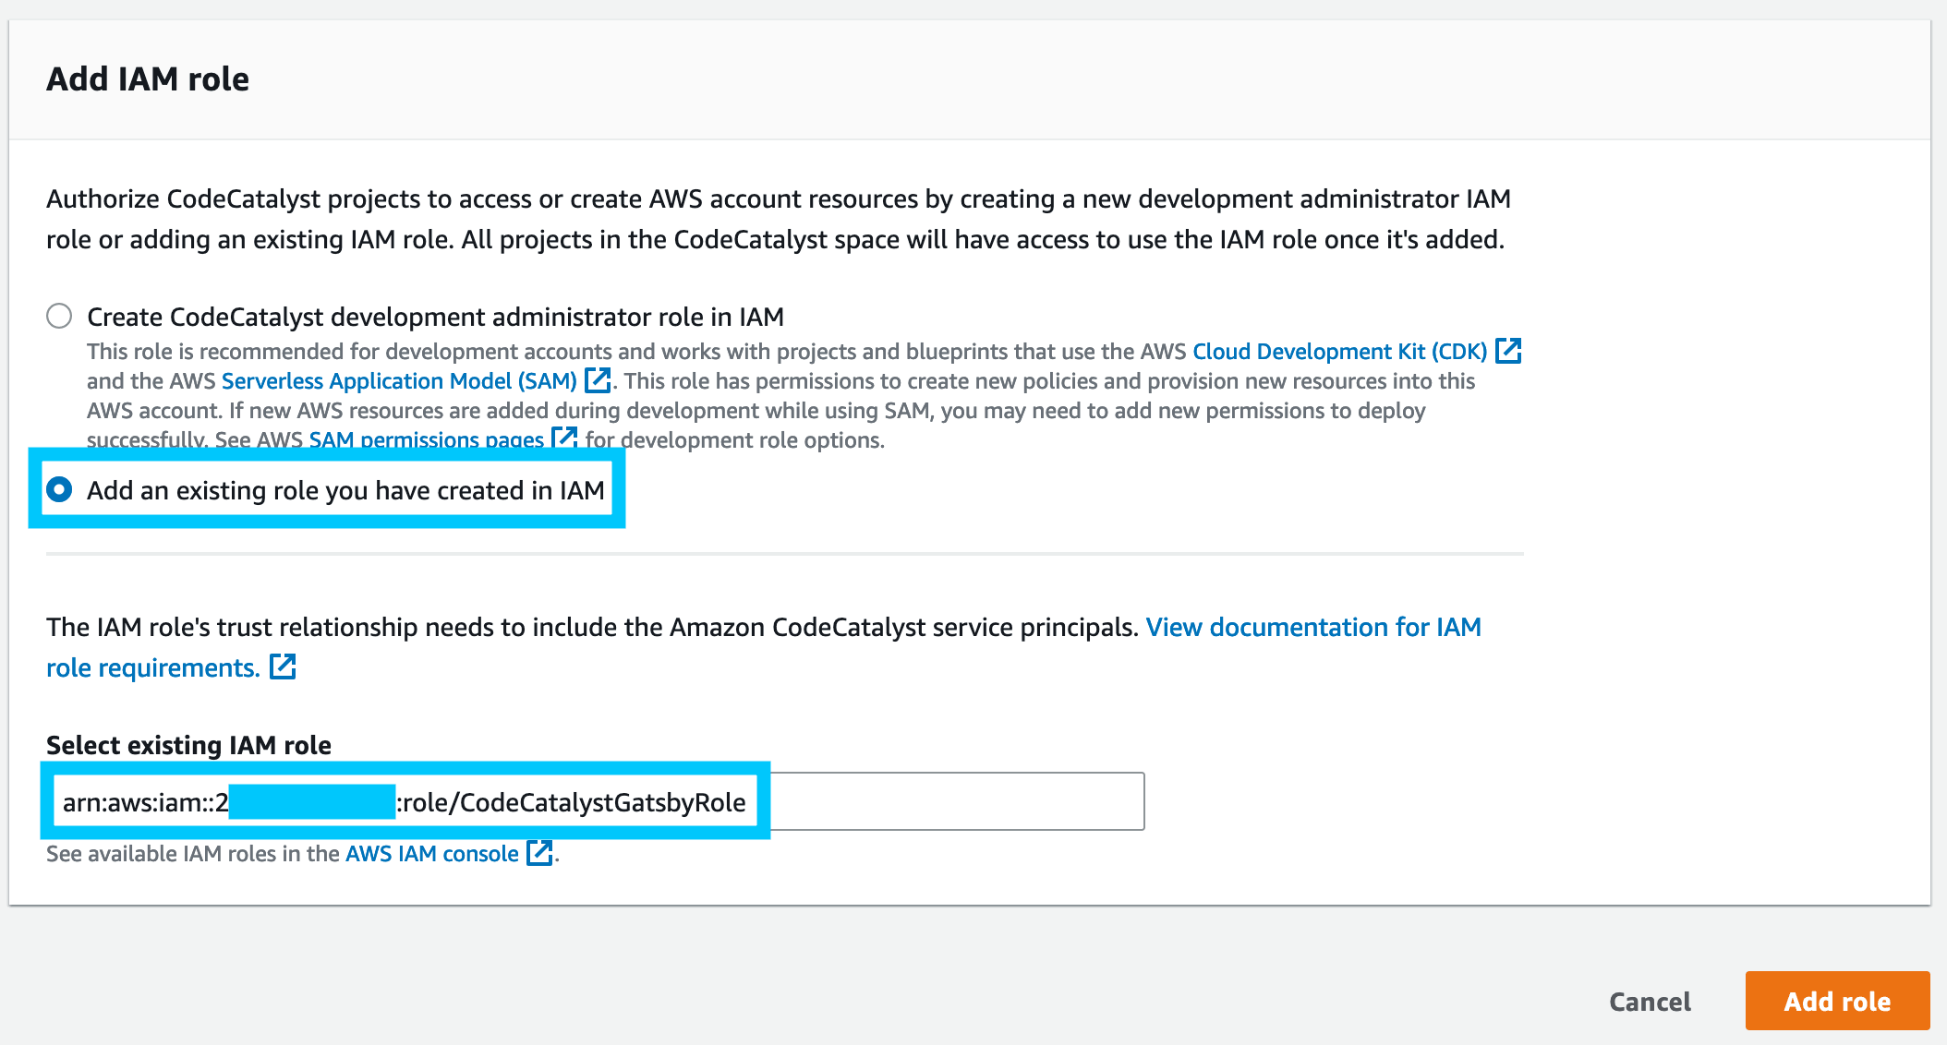The width and height of the screenshot is (1947, 1045).
Task: Open the AWS IAM console link
Action: 431,854
